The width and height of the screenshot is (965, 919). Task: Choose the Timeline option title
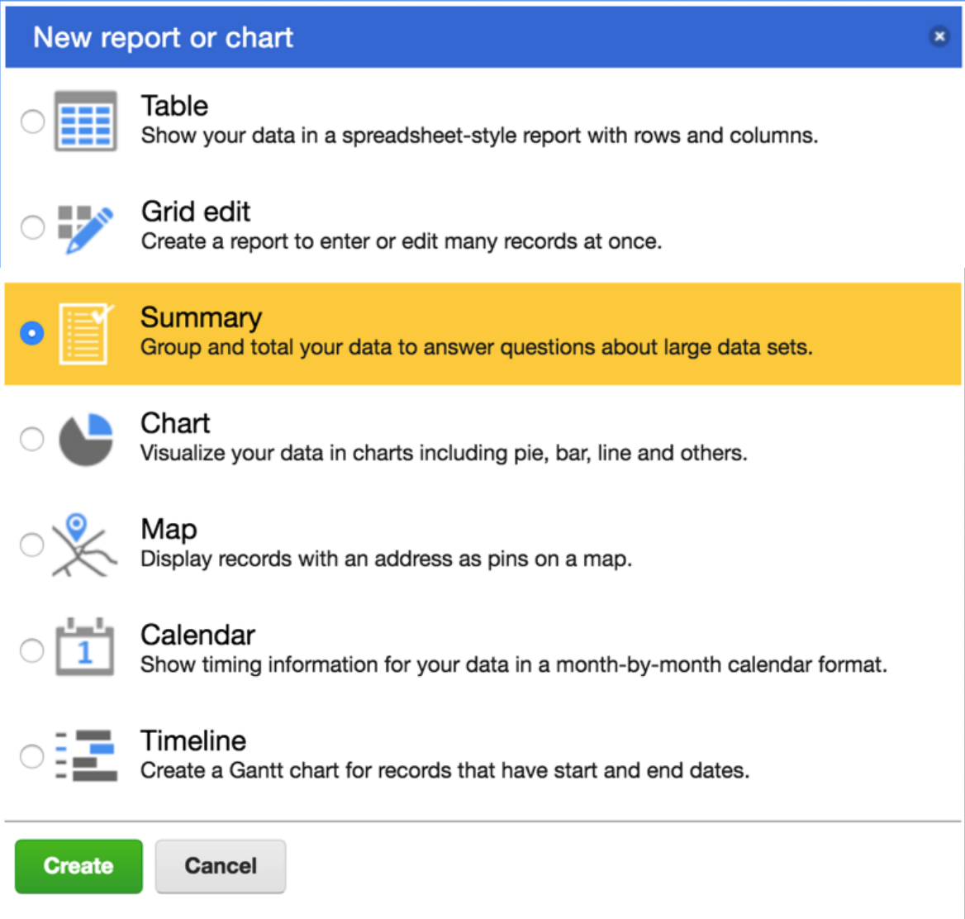pos(193,740)
